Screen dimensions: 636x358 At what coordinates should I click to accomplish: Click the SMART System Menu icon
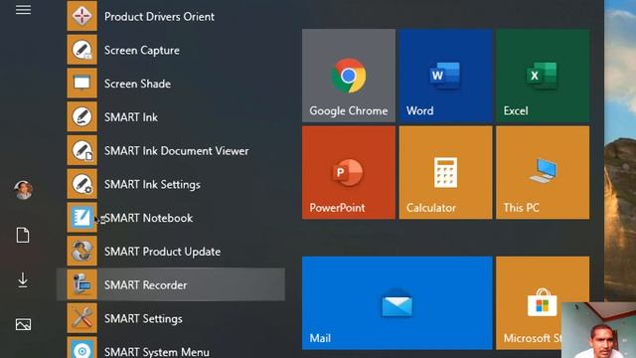coord(81,348)
